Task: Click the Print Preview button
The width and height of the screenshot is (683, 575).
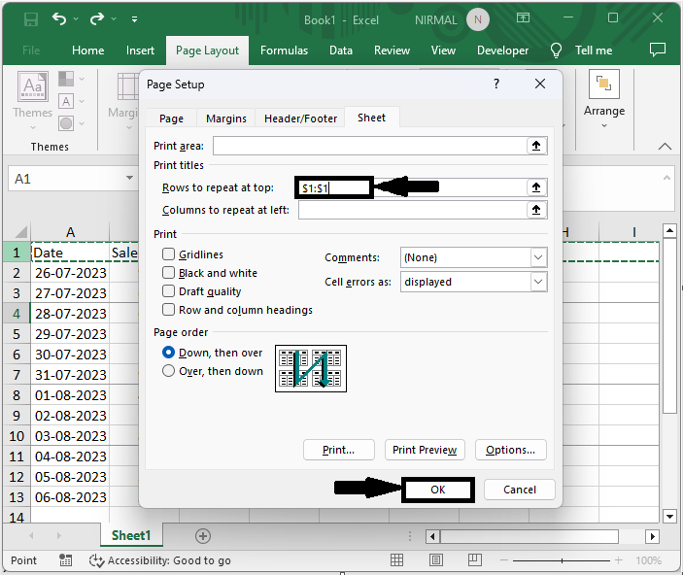Action: (425, 450)
